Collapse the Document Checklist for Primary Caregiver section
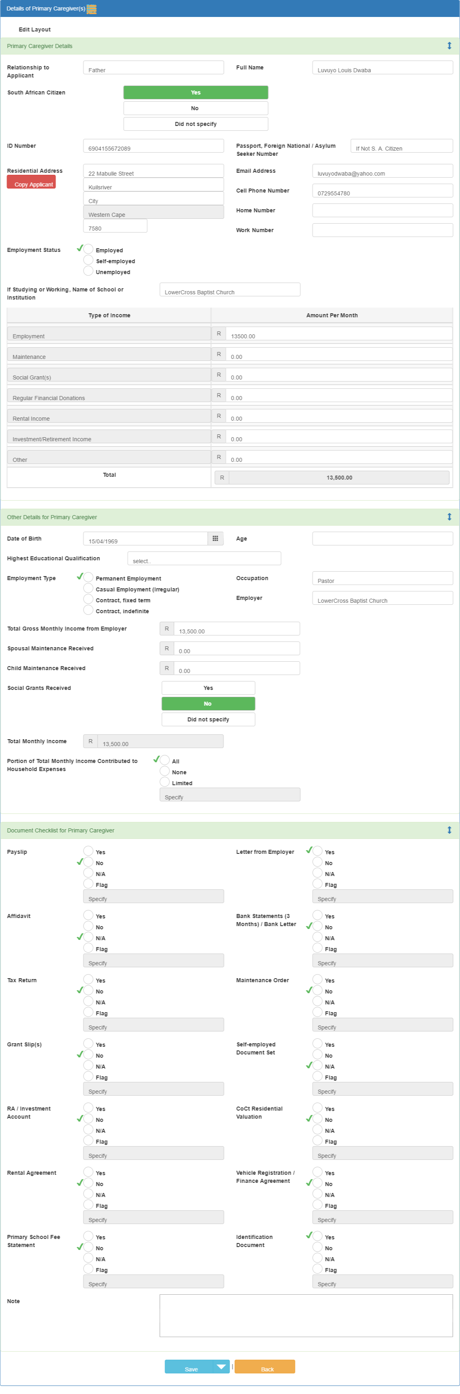The height and width of the screenshot is (1394, 460). coord(449,830)
